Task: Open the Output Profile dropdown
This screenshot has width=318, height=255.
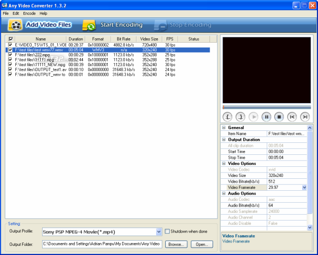Action: [159, 232]
